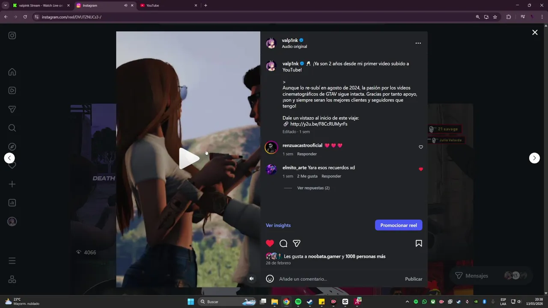Go to next post arrow
The width and height of the screenshot is (548, 308).
[534, 158]
